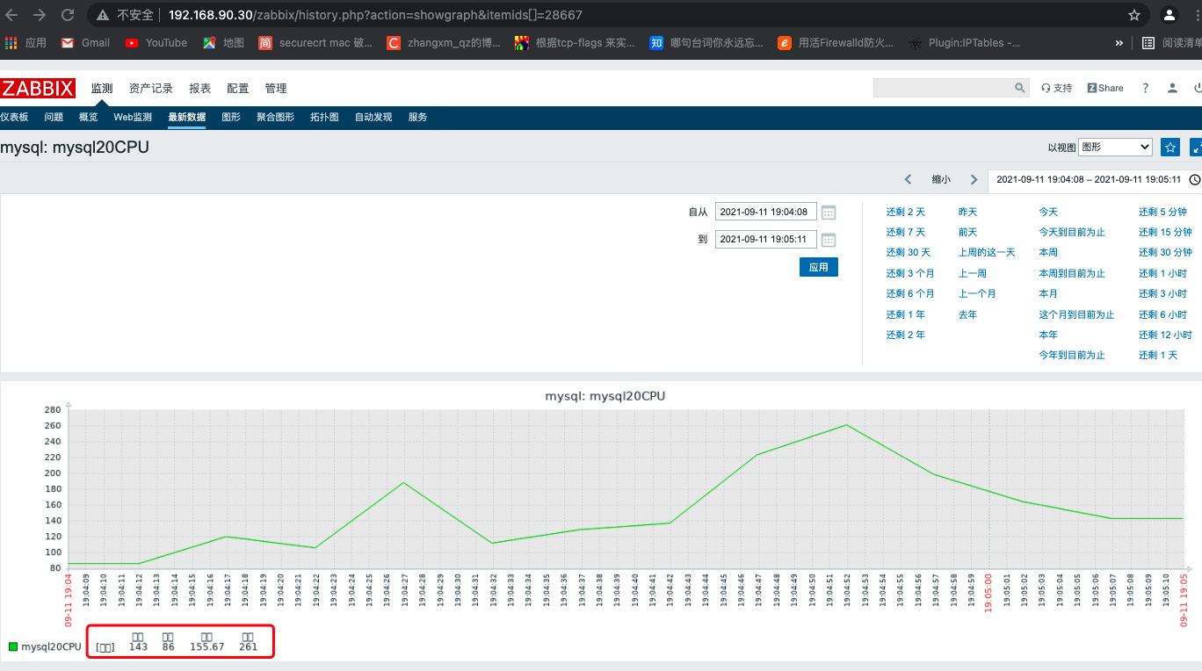The width and height of the screenshot is (1202, 671).
Task: Click the green mysql20CPU legend swatch
Action: (13, 647)
